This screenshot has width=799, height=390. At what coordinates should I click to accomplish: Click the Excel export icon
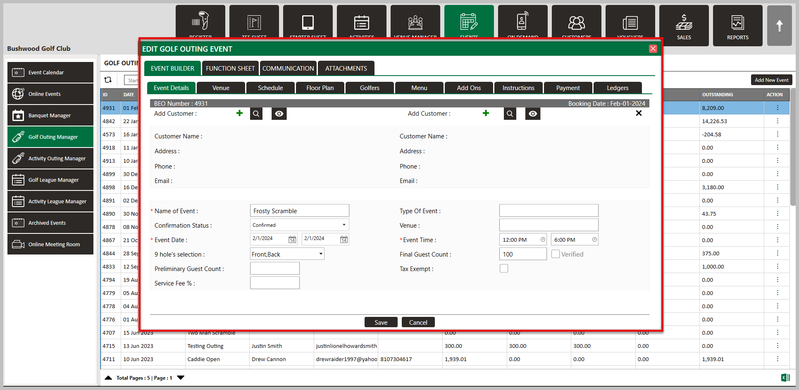[x=785, y=378]
